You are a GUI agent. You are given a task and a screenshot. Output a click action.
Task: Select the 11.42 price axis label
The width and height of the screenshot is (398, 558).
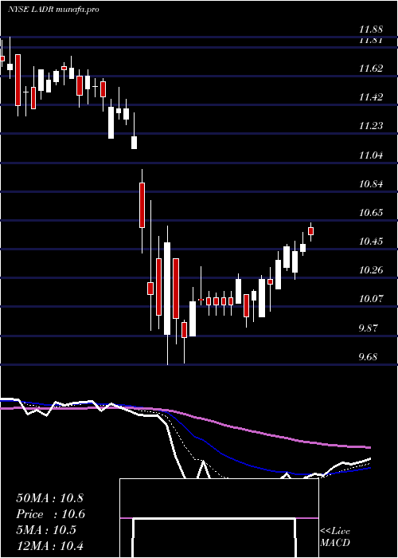click(371, 96)
